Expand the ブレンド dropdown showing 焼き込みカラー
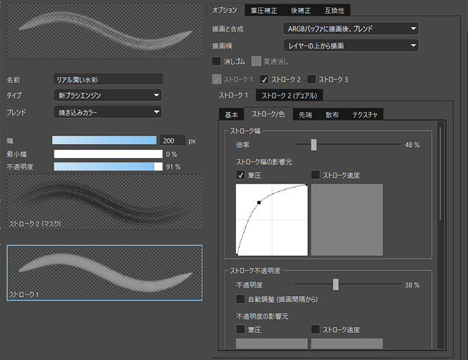 pos(107,112)
